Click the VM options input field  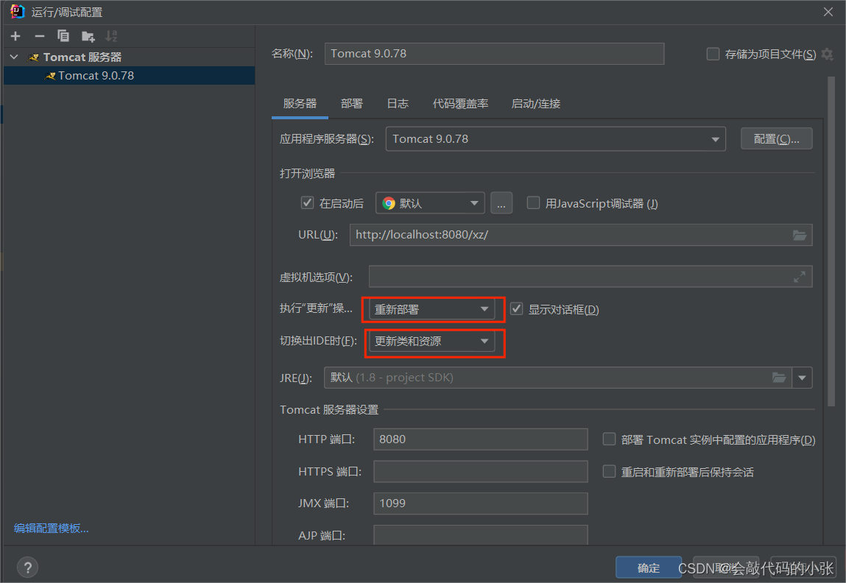click(591, 277)
